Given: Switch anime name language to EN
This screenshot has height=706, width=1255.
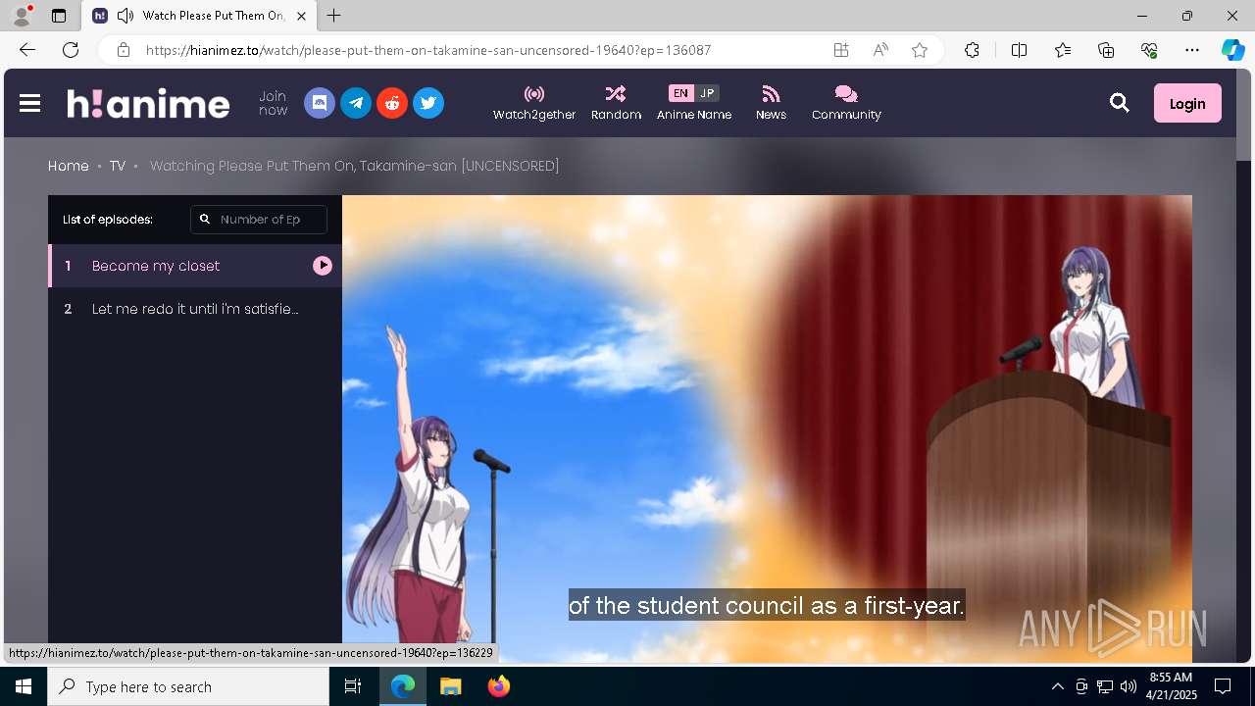Looking at the screenshot, I should (680, 93).
